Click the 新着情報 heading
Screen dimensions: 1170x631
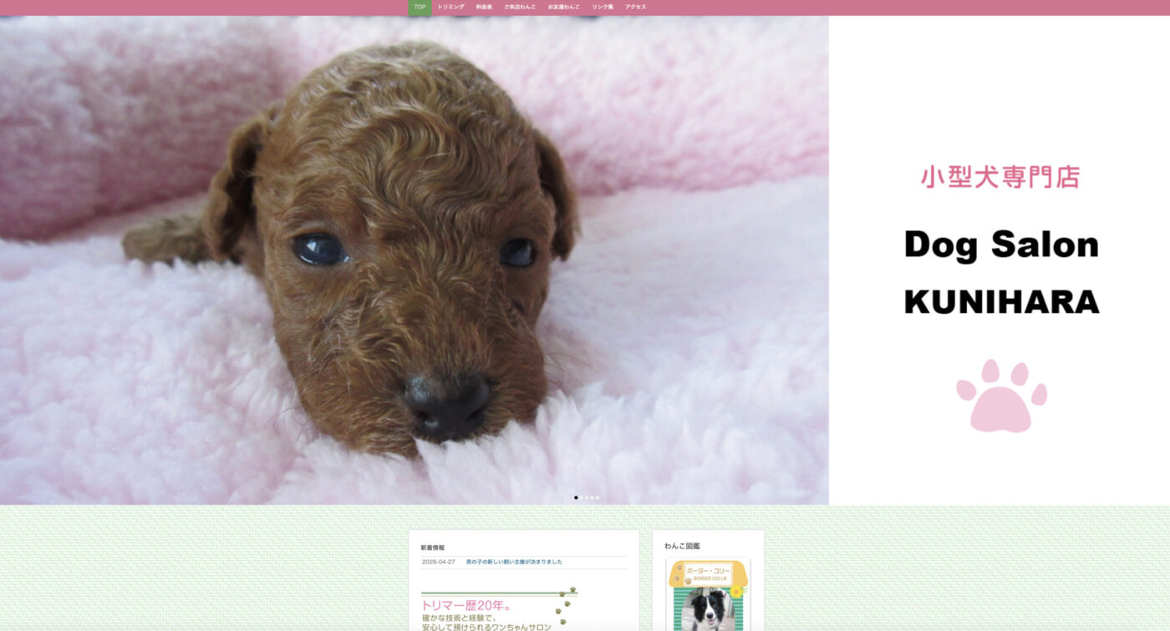[433, 548]
